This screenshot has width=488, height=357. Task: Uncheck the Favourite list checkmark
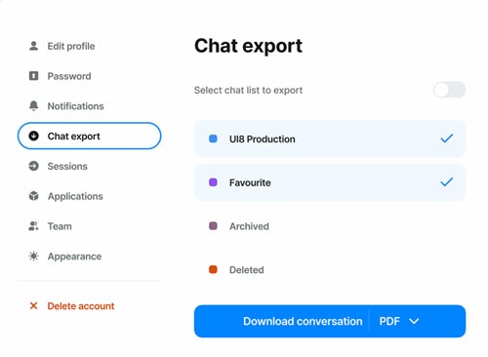[x=446, y=182]
